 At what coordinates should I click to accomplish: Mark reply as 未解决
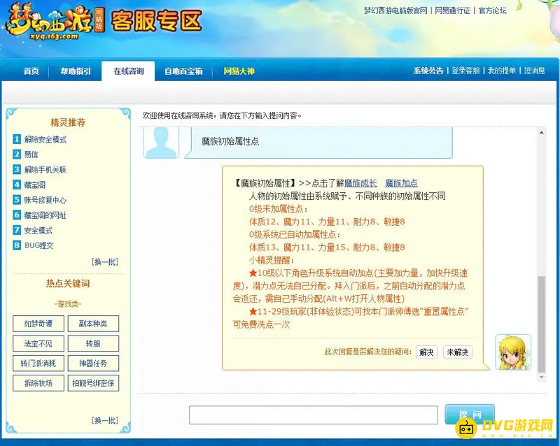coord(458,352)
